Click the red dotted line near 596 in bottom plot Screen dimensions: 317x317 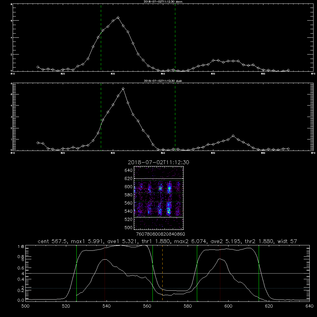(x=220, y=274)
